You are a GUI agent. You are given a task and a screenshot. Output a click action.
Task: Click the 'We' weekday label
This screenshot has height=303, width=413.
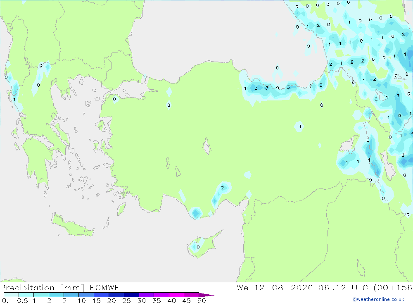tap(242, 287)
